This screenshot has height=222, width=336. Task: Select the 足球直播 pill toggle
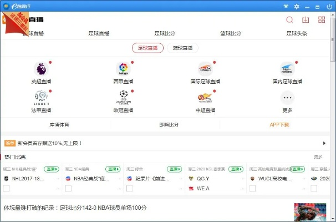[x=147, y=48]
